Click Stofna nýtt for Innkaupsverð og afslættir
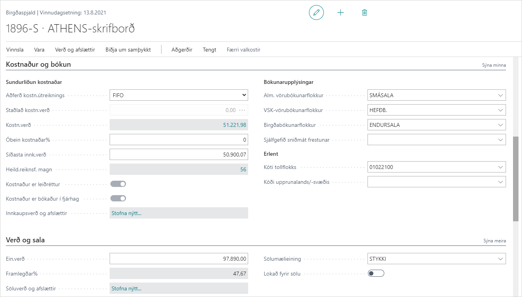Image resolution: width=522 pixels, height=297 pixels. (126, 213)
